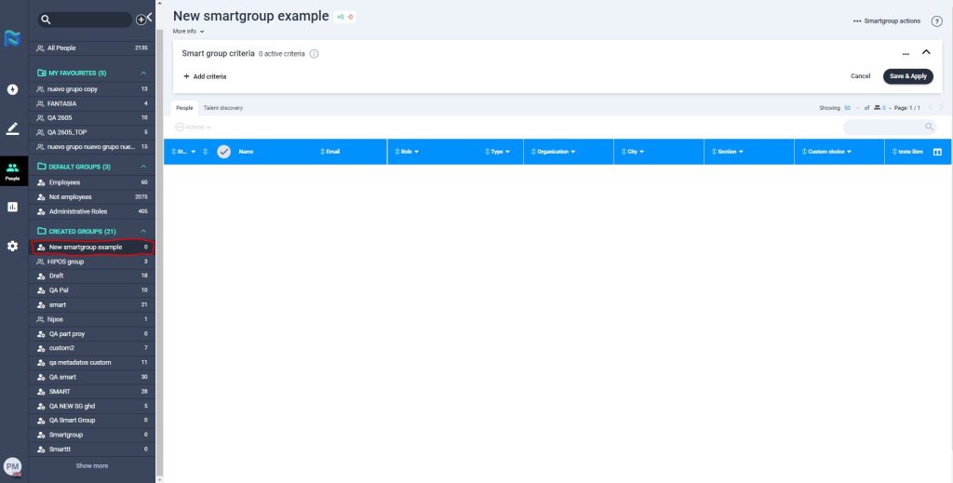The height and width of the screenshot is (483, 953).
Task: Collapse the My Favourites section
Action: click(143, 73)
